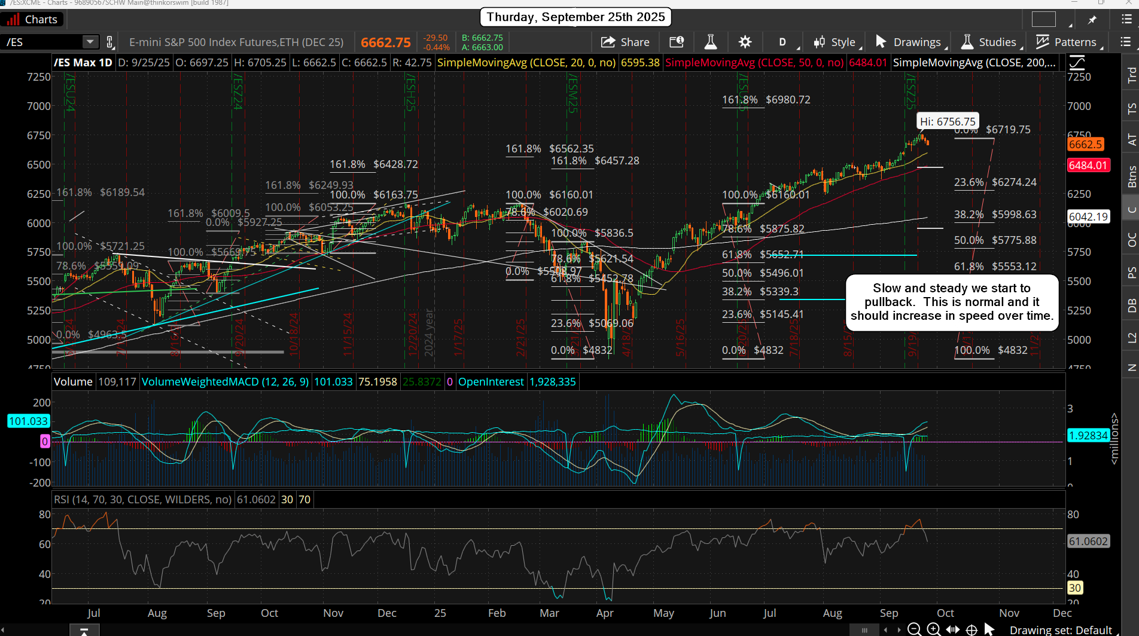Click the /ES symbol input field
1139x636 pixels.
pos(42,42)
